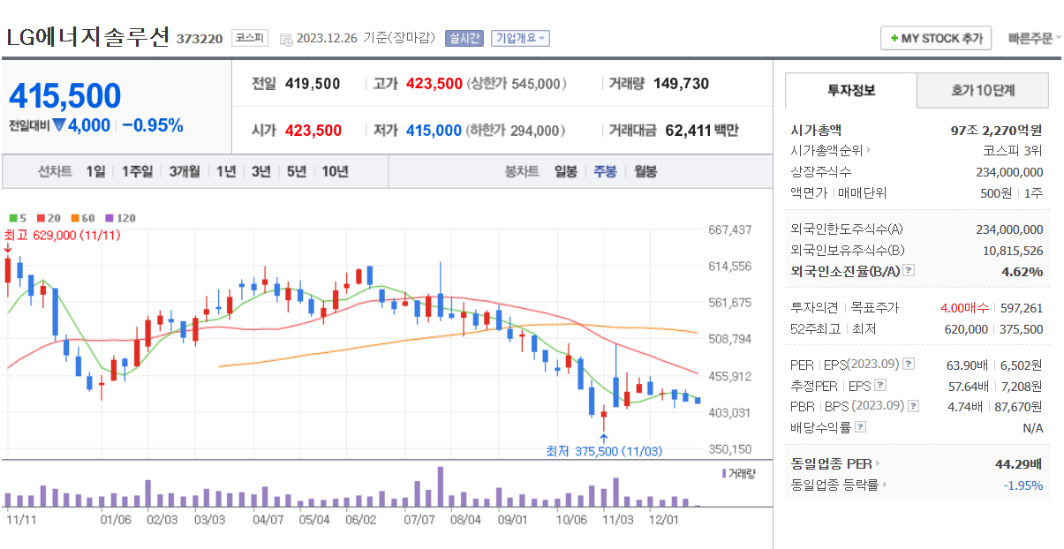The height and width of the screenshot is (549, 1064).
Task: Click the 44.29배 industry PER value
Action: [x=1019, y=463]
